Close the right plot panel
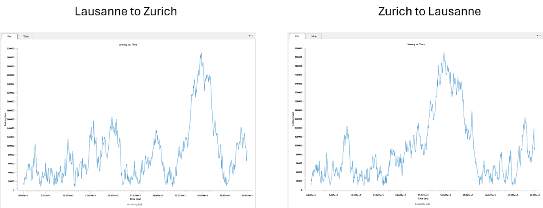The height and width of the screenshot is (208, 543). (540, 36)
